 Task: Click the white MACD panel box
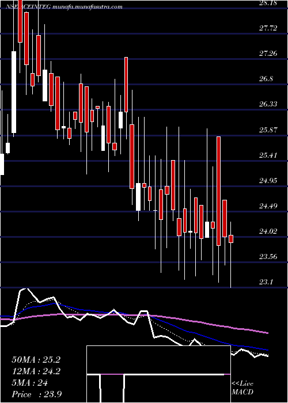[x=158, y=374]
